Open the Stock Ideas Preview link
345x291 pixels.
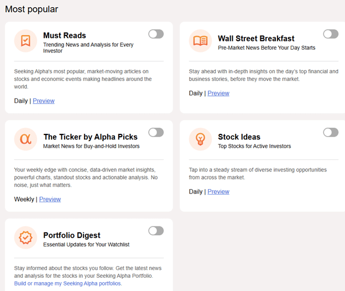[x=218, y=191]
